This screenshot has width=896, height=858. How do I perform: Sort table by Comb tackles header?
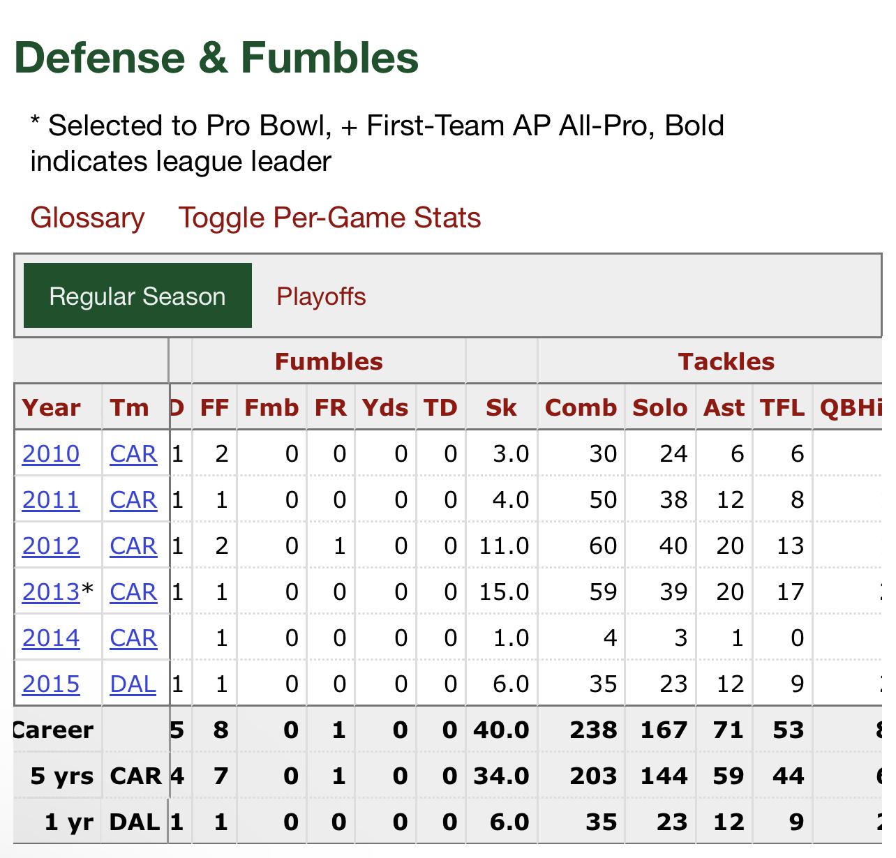(581, 407)
